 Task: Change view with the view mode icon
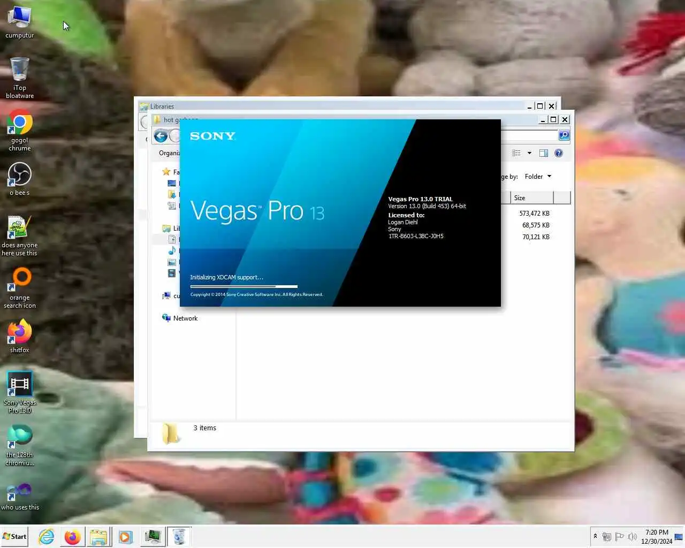[516, 153]
